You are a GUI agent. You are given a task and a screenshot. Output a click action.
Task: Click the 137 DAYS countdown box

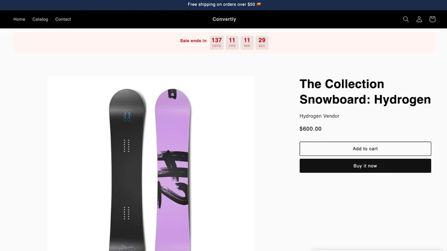217,42
